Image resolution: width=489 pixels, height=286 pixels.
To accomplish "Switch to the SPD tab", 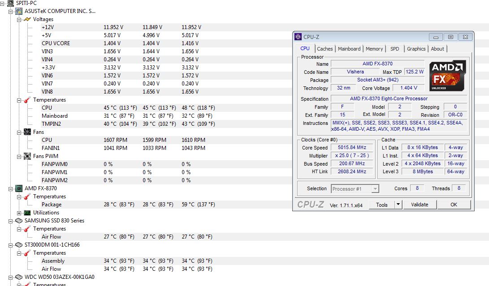I will click(x=394, y=49).
